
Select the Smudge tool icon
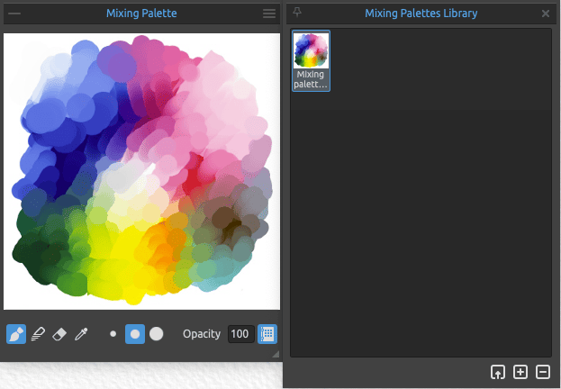[x=38, y=334]
